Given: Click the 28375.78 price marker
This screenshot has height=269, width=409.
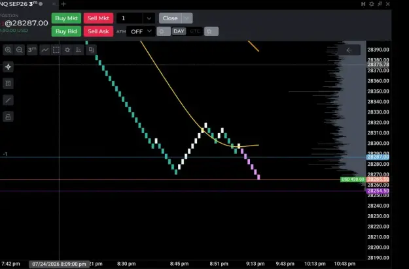Looking at the screenshot, I should coord(378,65).
